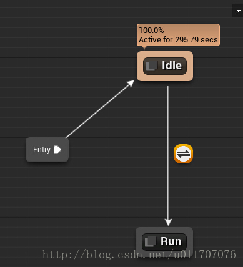This screenshot has width=243, height=267.
Task: Click the Entry node
Action: (x=47, y=150)
